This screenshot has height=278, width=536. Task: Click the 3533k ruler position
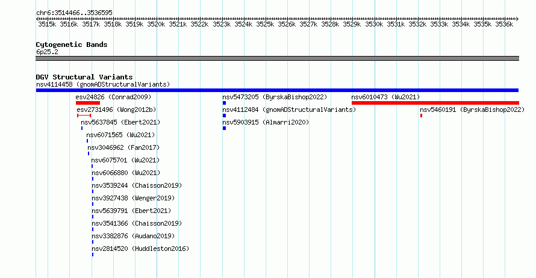click(x=439, y=24)
